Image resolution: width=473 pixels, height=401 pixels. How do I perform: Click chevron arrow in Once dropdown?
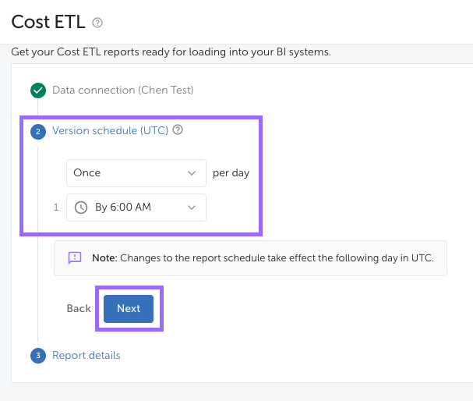pyautogui.click(x=192, y=173)
